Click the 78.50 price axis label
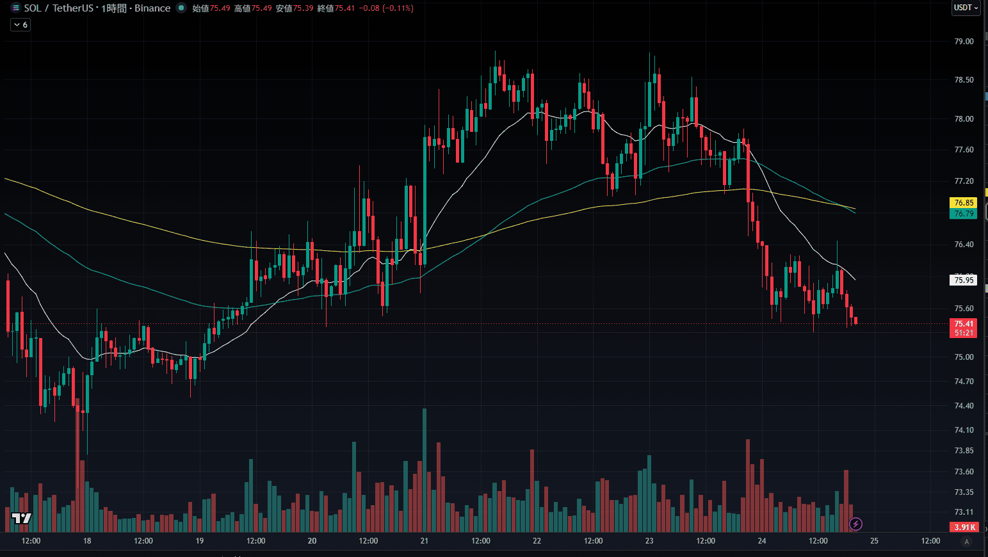The image size is (988, 557). pyautogui.click(x=964, y=80)
